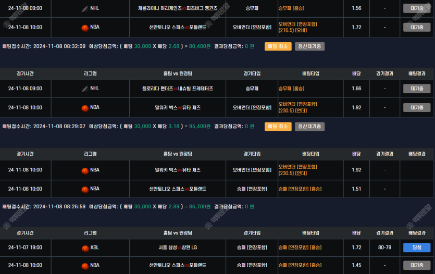Select the 승패 [연장포함] [홈승] bet type for 서울 삼성
The height and width of the screenshot is (274, 435).
[300, 247]
